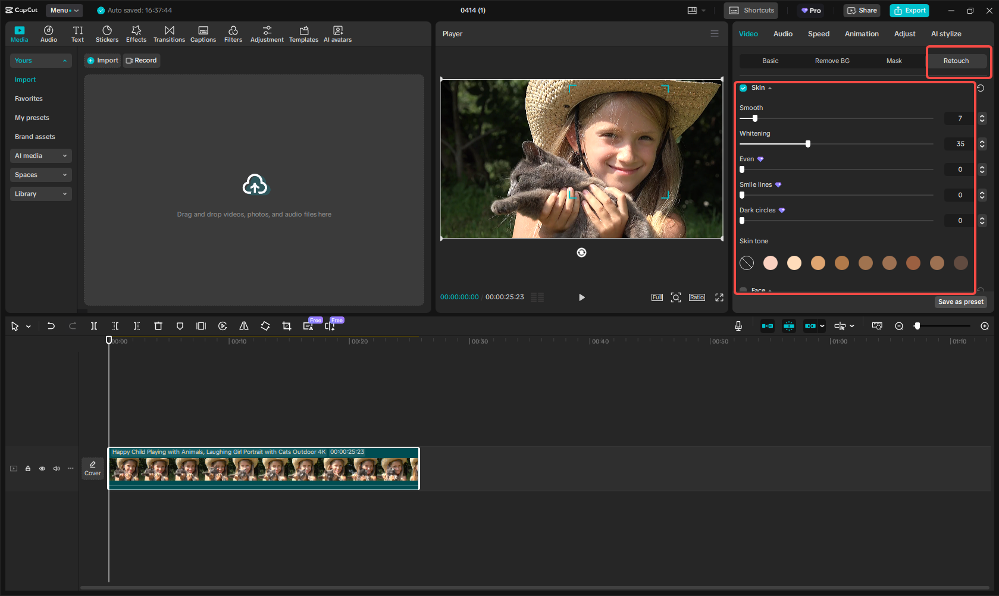The width and height of the screenshot is (999, 596).
Task: Click the Export button
Action: point(909,10)
